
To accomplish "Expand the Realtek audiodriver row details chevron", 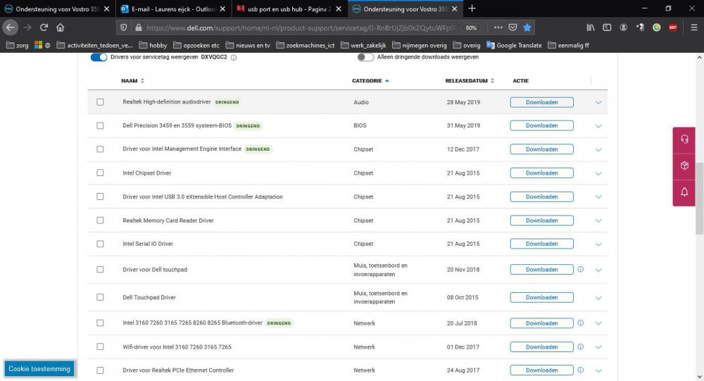I will coord(598,102).
